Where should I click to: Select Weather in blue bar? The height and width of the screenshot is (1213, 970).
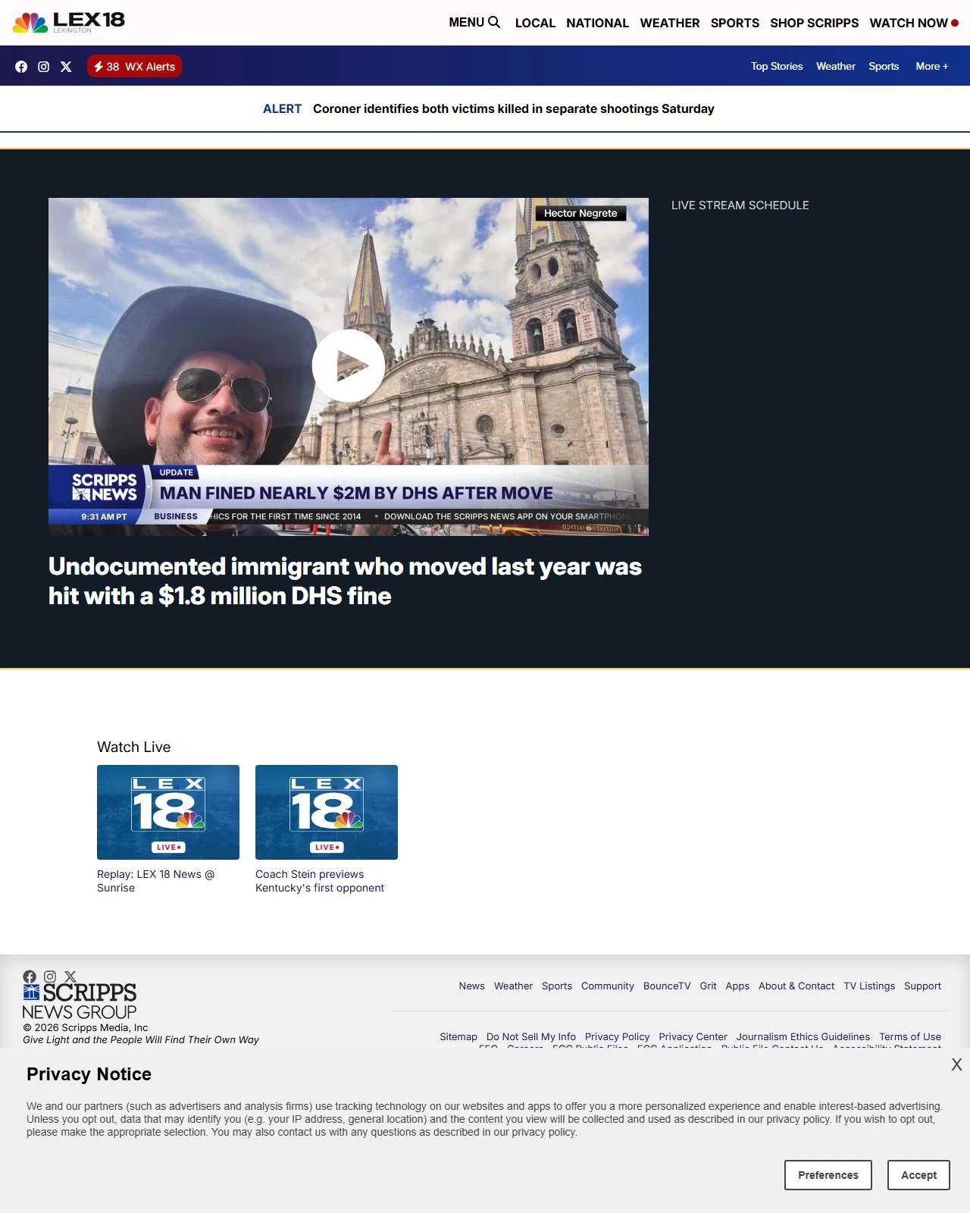[836, 66]
